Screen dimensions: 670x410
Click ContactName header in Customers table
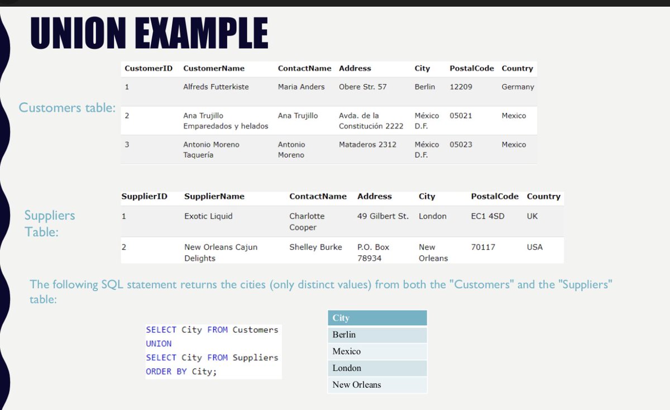pyautogui.click(x=304, y=68)
